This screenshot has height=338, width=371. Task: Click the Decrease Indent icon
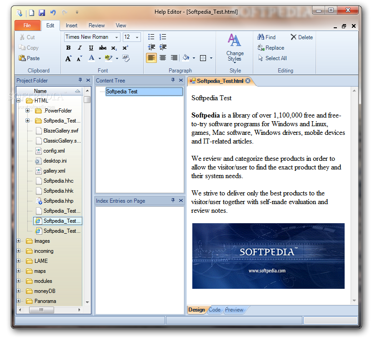151,47
